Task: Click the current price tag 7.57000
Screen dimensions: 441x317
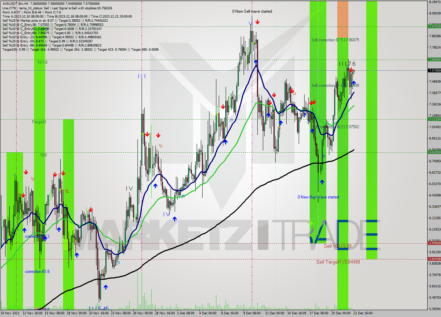Action: [x=434, y=70]
